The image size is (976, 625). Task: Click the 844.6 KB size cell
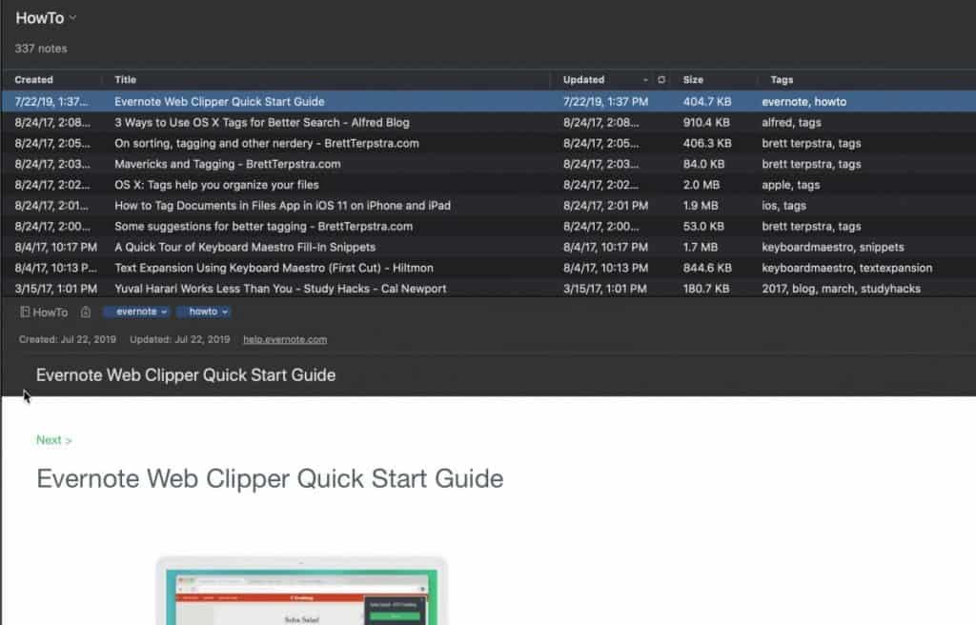click(706, 268)
